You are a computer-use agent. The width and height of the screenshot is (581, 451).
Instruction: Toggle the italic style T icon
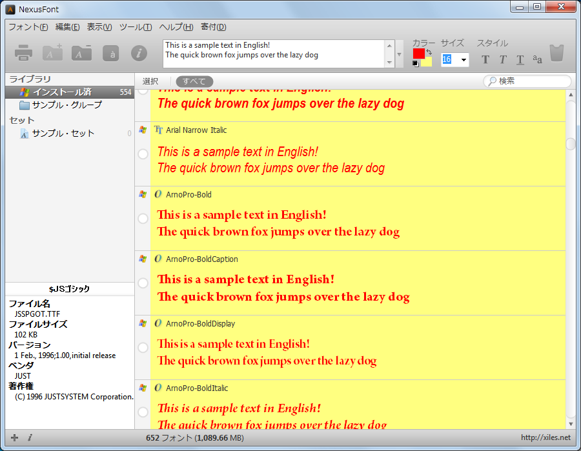(503, 59)
